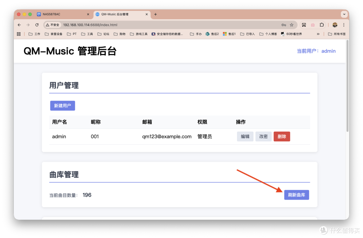Expand hidden bookmarks with the chevron arrows
This screenshot has width=363, height=238.
(318, 34)
